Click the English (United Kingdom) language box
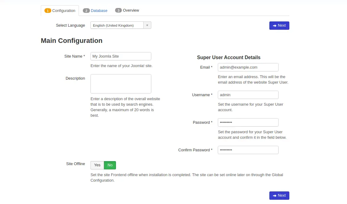This screenshot has width=347, height=204. pos(117,25)
